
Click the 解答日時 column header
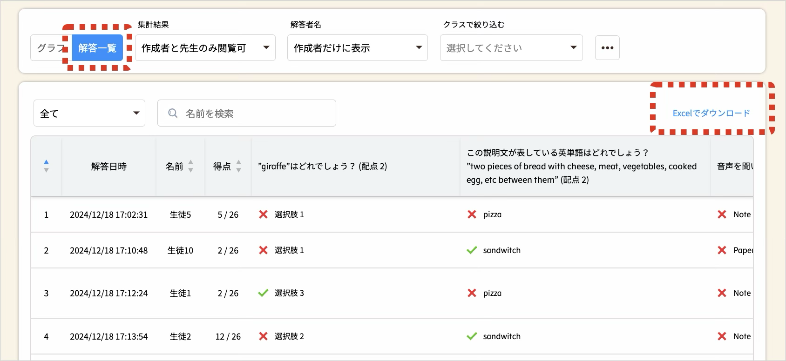108,166
